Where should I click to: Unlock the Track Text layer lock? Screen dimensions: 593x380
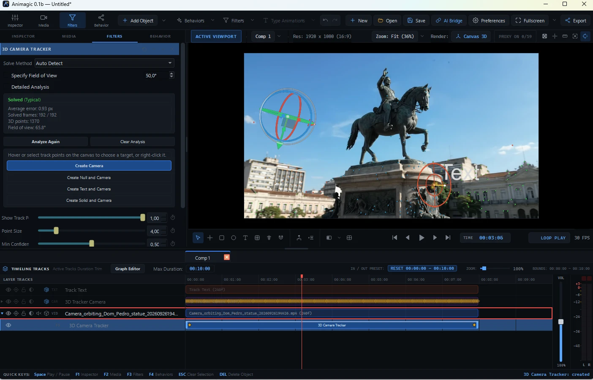(x=24, y=290)
